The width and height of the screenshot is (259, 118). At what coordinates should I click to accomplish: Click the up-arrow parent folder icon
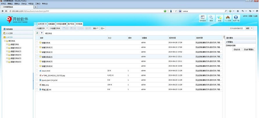pos(42,33)
